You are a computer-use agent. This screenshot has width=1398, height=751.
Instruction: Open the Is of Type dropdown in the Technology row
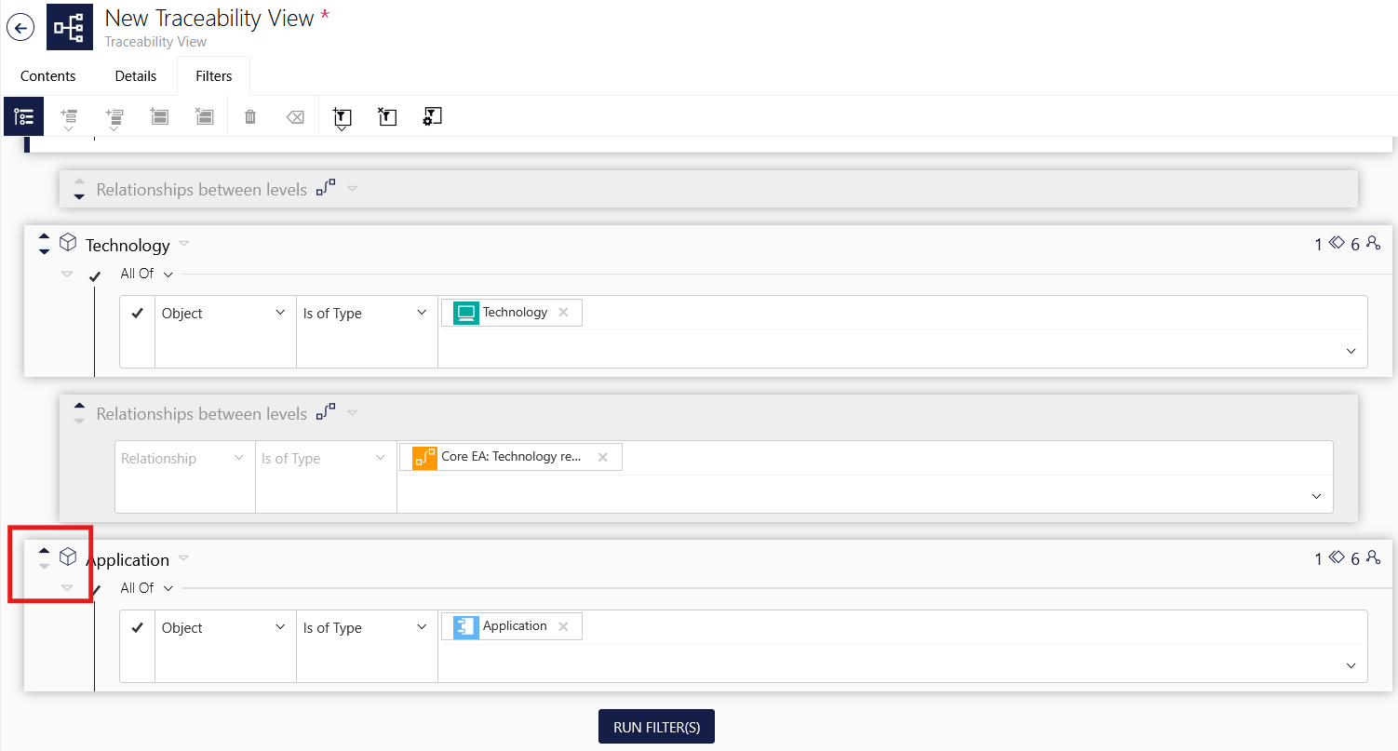367,314
